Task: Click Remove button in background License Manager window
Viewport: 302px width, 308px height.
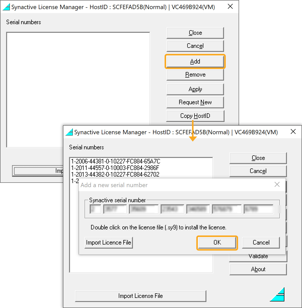Action: [195, 75]
